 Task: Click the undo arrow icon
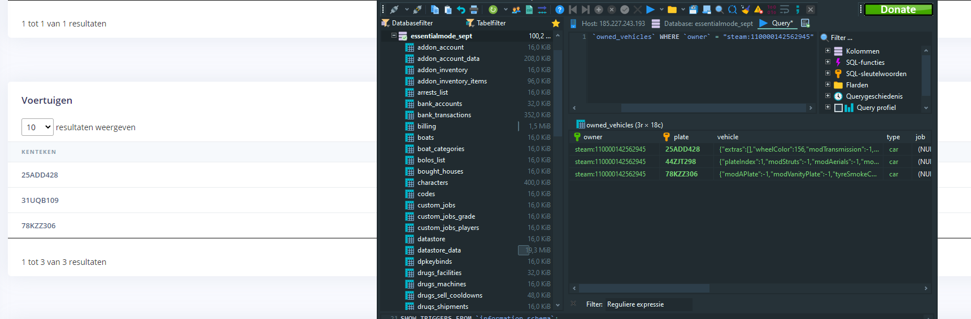pos(461,10)
